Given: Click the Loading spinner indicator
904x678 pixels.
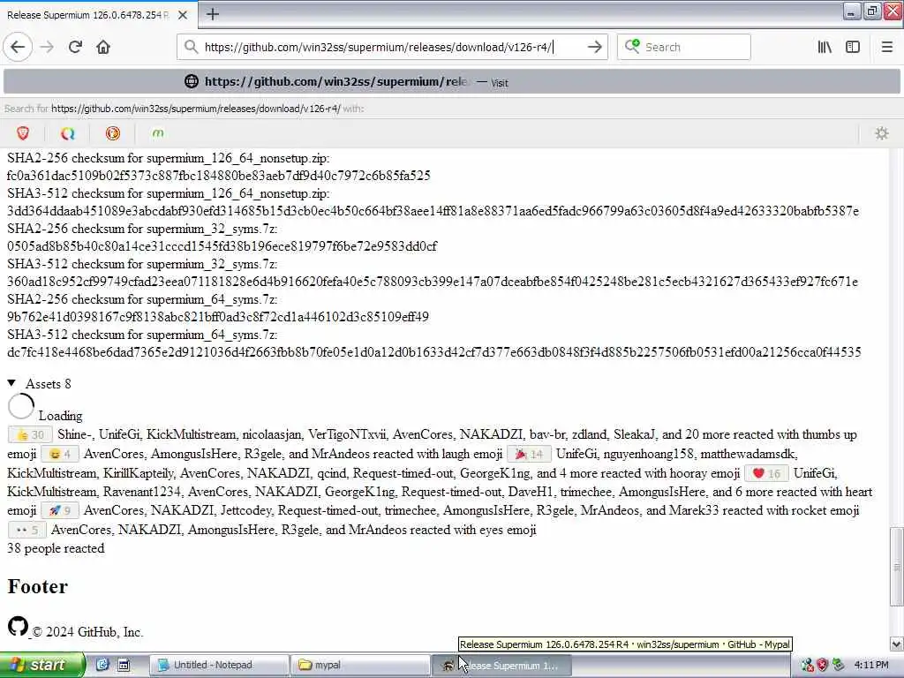Looking at the screenshot, I should 21,407.
